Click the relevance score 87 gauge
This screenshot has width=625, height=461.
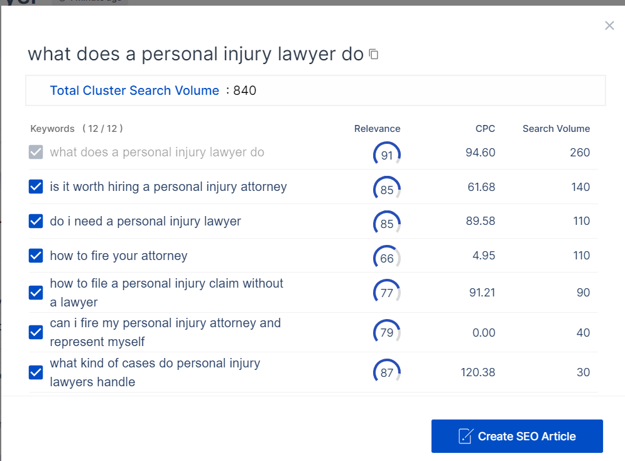pos(387,372)
